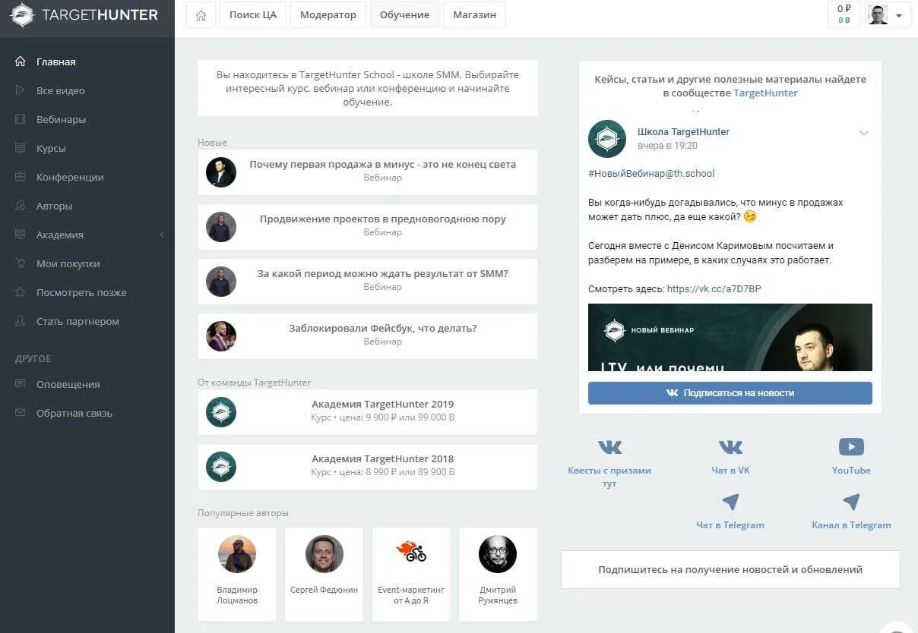Click Telegram icon above Канал в Telegram
The width and height of the screenshot is (918, 633).
click(851, 502)
